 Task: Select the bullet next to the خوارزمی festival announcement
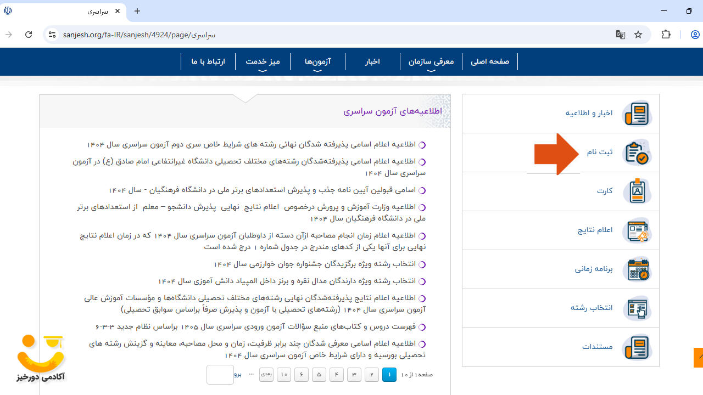[422, 264]
